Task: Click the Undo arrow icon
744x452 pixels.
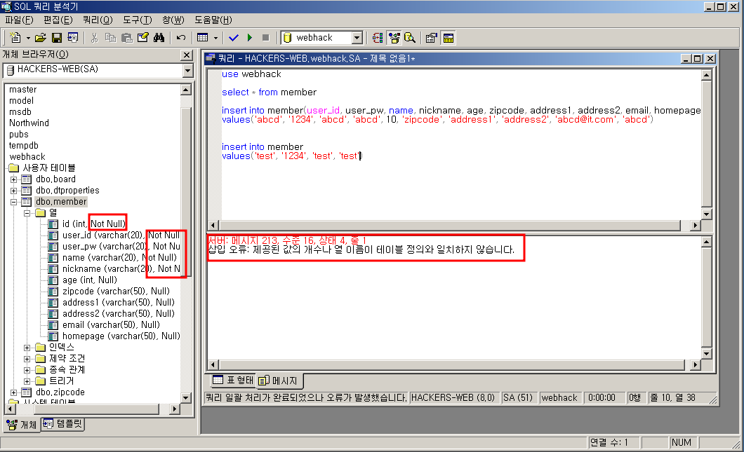Action: (181, 38)
